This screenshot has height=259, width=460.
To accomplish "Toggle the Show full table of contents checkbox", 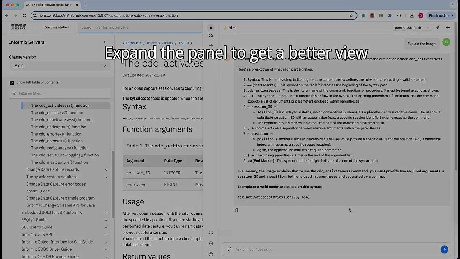I will (12, 82).
